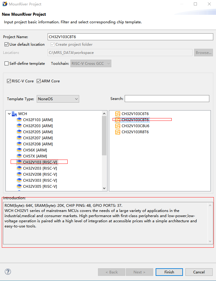Click the MounRiver logo icon in title bar
216x281 pixels.
click(5, 4)
